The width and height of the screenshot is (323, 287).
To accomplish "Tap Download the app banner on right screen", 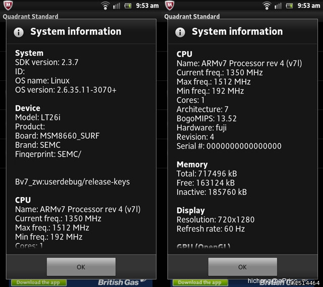I will pyautogui.click(x=200, y=282).
